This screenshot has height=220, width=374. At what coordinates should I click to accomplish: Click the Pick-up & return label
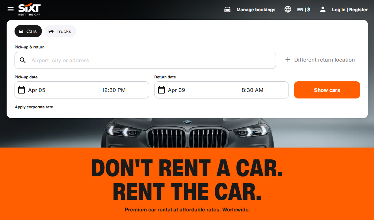30,47
